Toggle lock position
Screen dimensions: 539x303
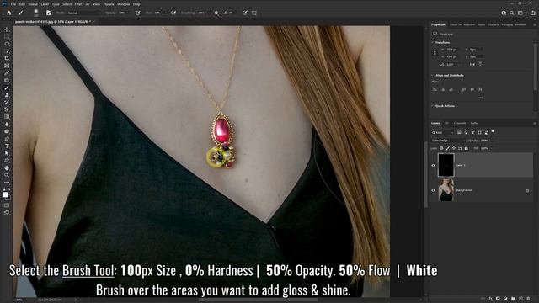[454, 148]
